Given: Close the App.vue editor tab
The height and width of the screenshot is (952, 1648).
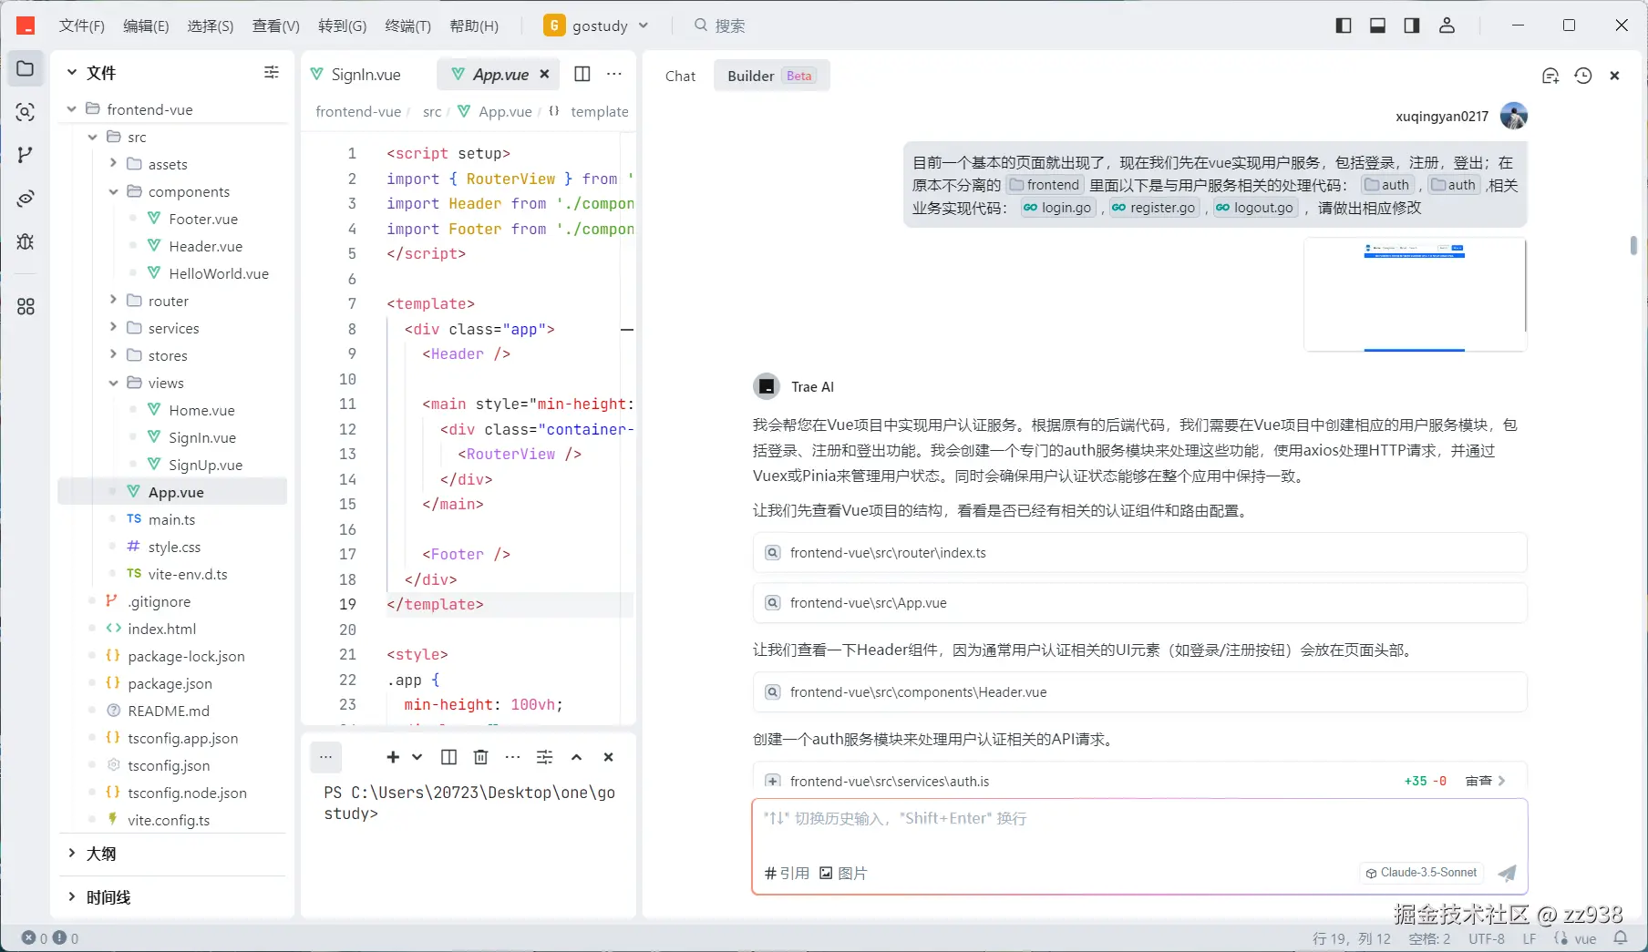Looking at the screenshot, I should (544, 74).
